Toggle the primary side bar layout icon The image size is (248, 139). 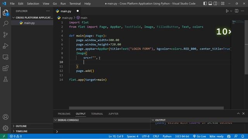(x=205, y=3)
